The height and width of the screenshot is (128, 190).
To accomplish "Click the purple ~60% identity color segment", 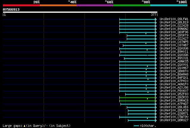I will click(95, 5).
